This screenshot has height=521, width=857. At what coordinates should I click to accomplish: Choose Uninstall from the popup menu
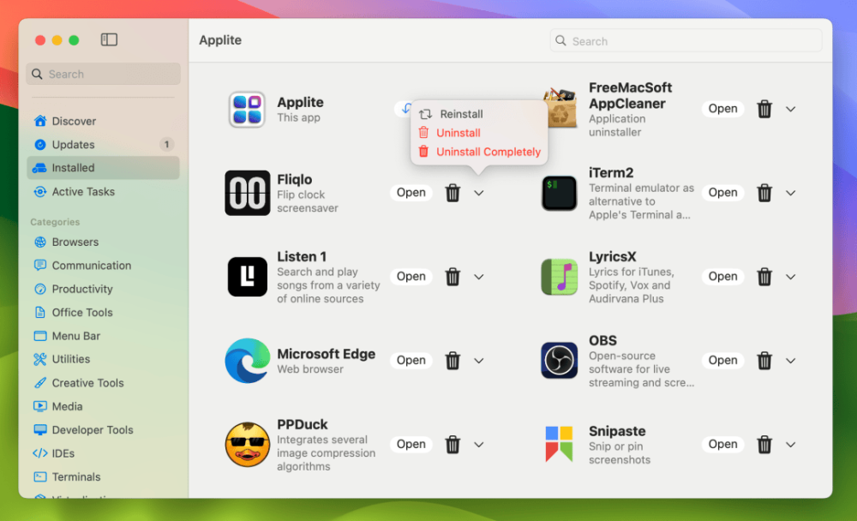(479, 133)
